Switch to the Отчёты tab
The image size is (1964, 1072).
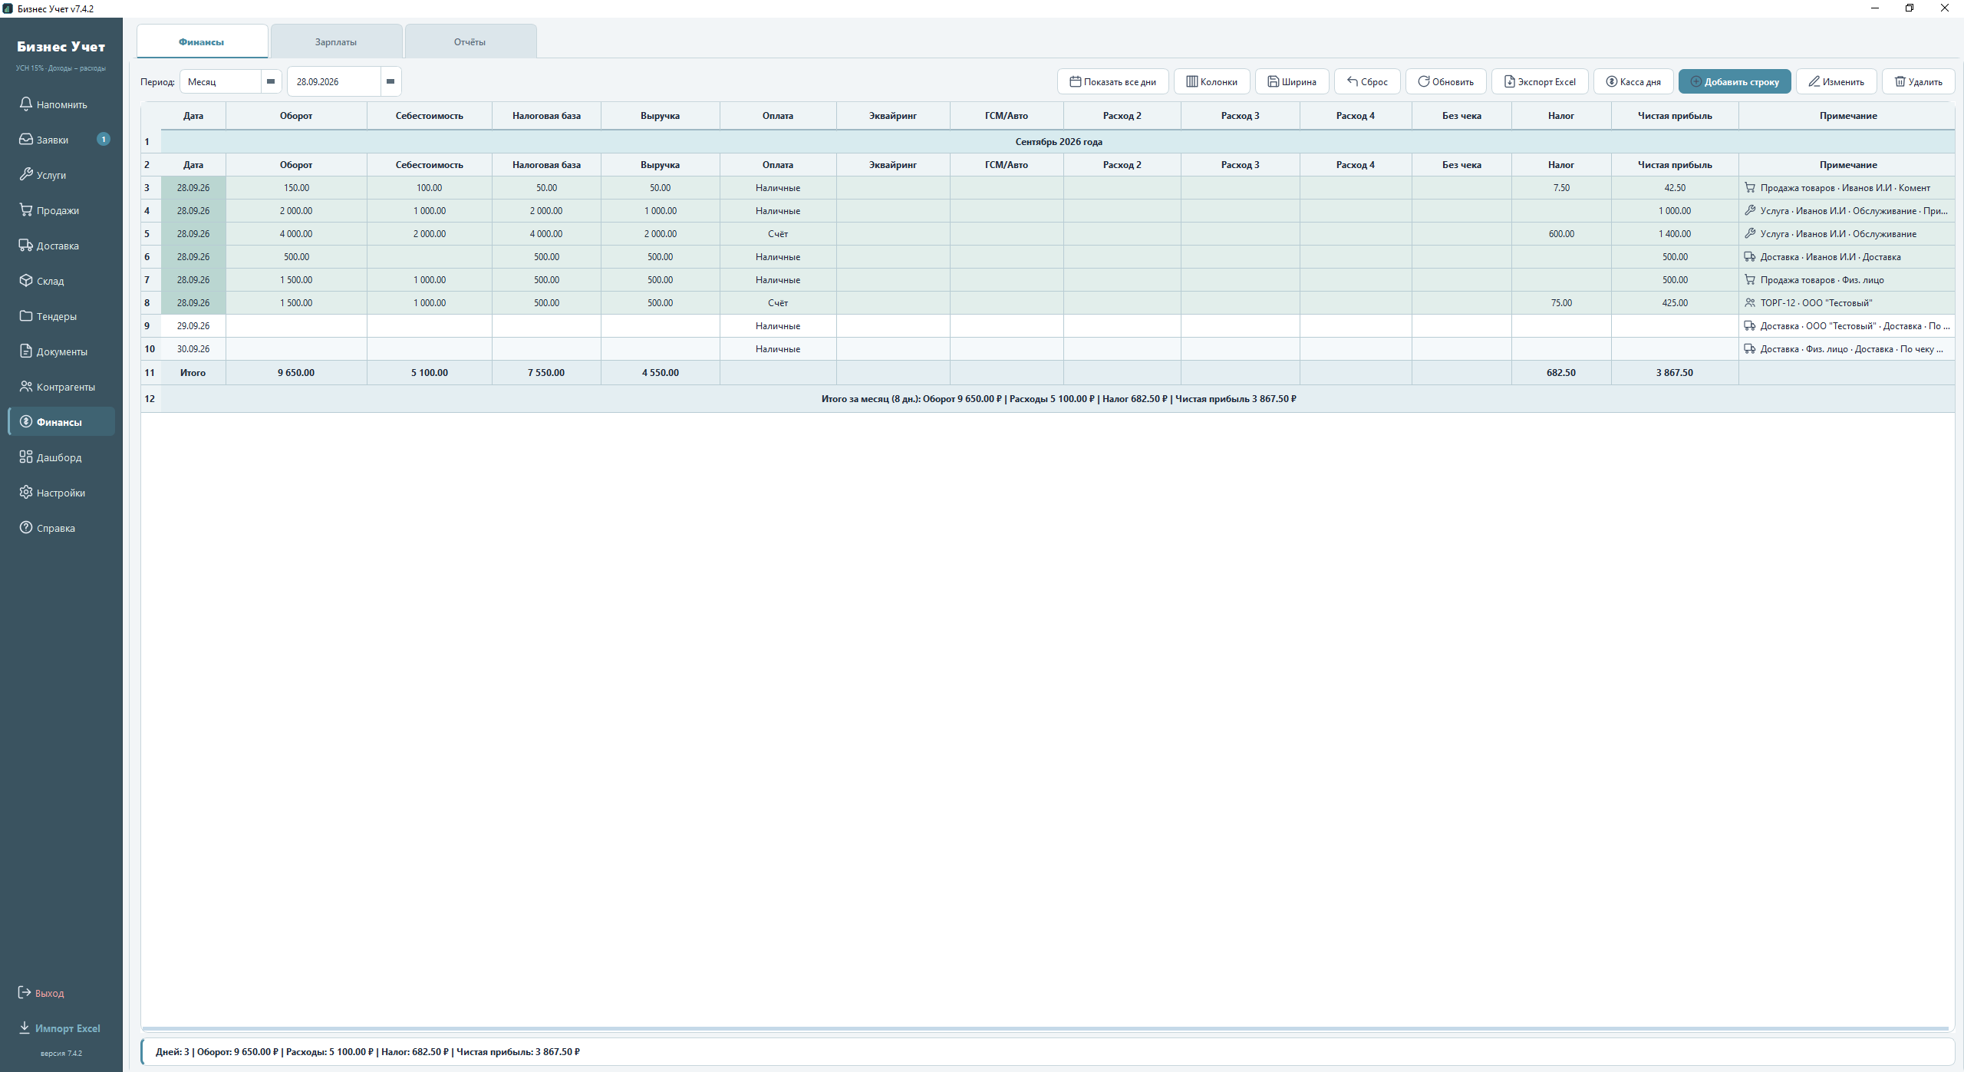pyautogui.click(x=470, y=41)
